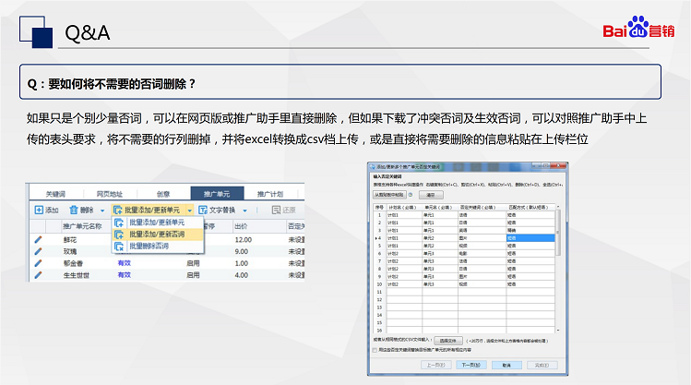Click the pencil edit icon beside 鲜花
Screen dimensions: 691x385
[39, 239]
